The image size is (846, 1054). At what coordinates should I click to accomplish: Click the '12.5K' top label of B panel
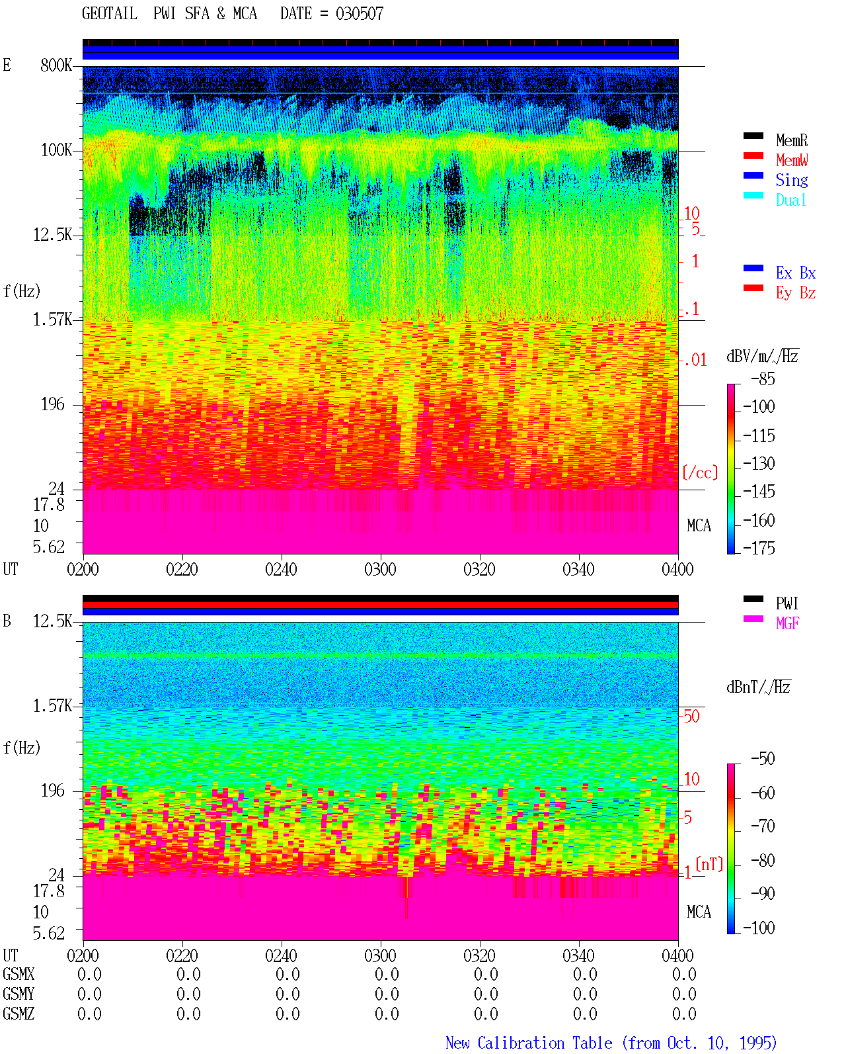pos(52,621)
